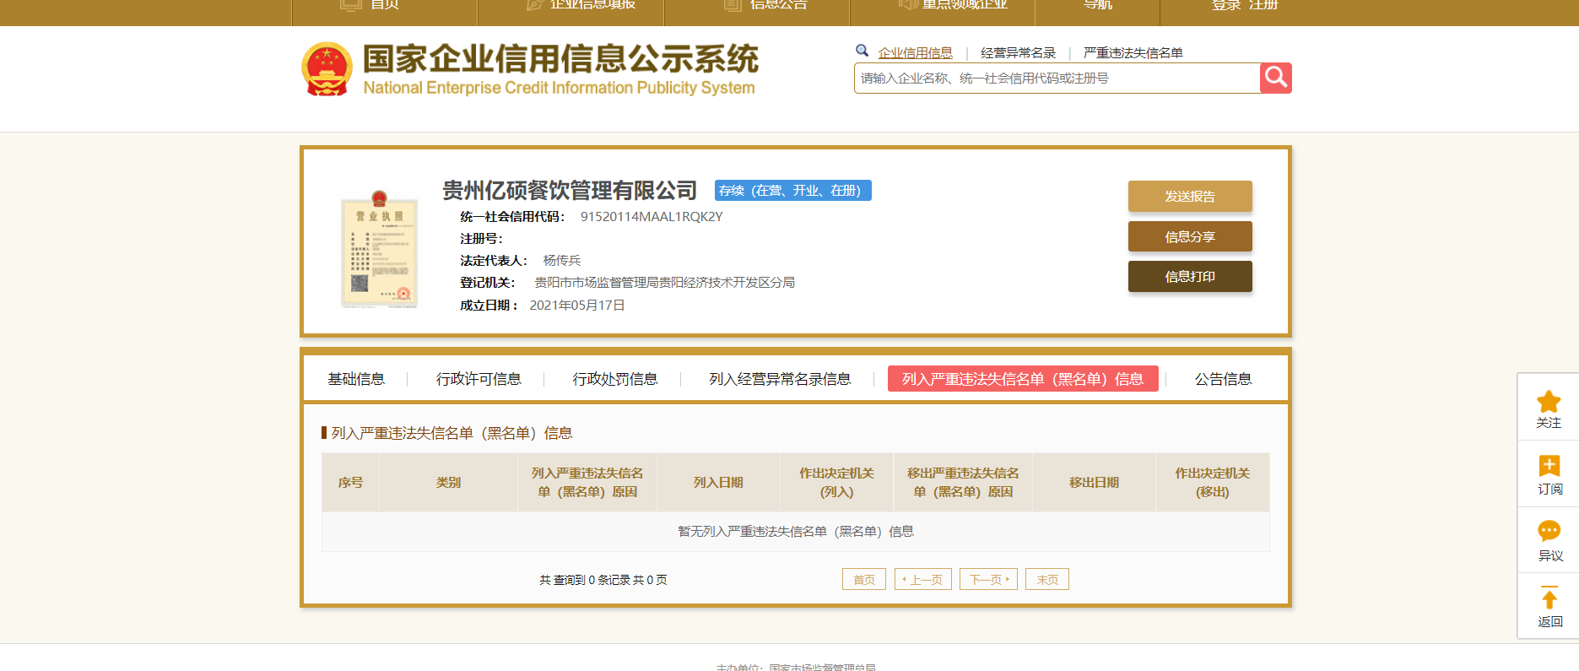The image size is (1579, 671).
Task: Click the 返回 up arrow icon
Action: pos(1549,598)
